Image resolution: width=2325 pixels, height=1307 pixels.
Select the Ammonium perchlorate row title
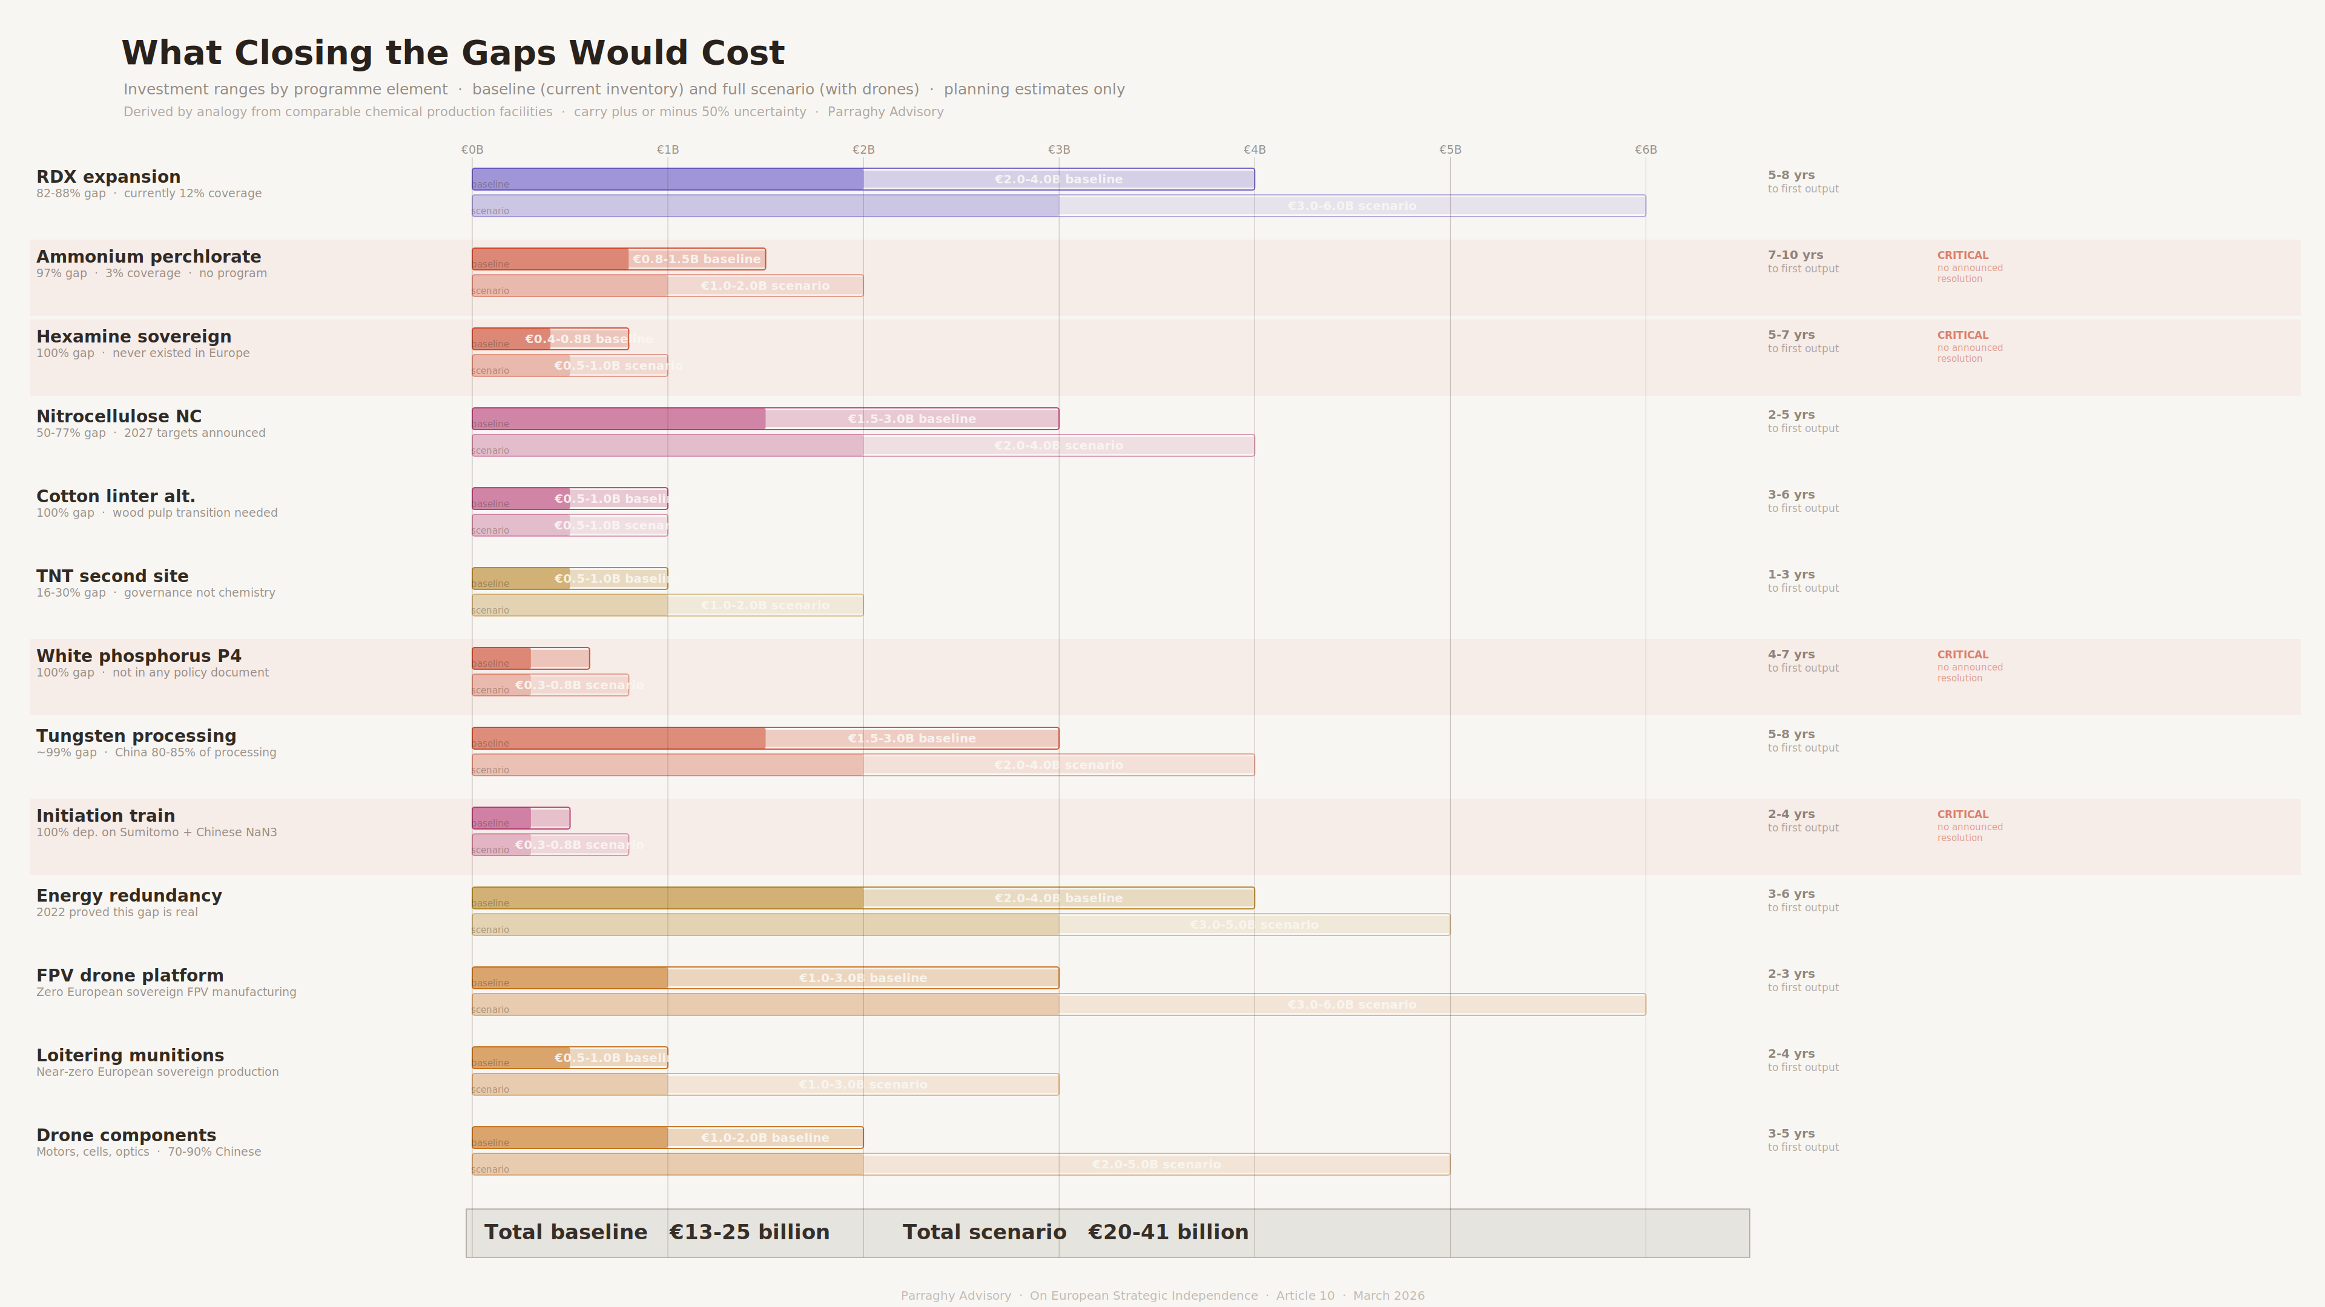pos(149,257)
